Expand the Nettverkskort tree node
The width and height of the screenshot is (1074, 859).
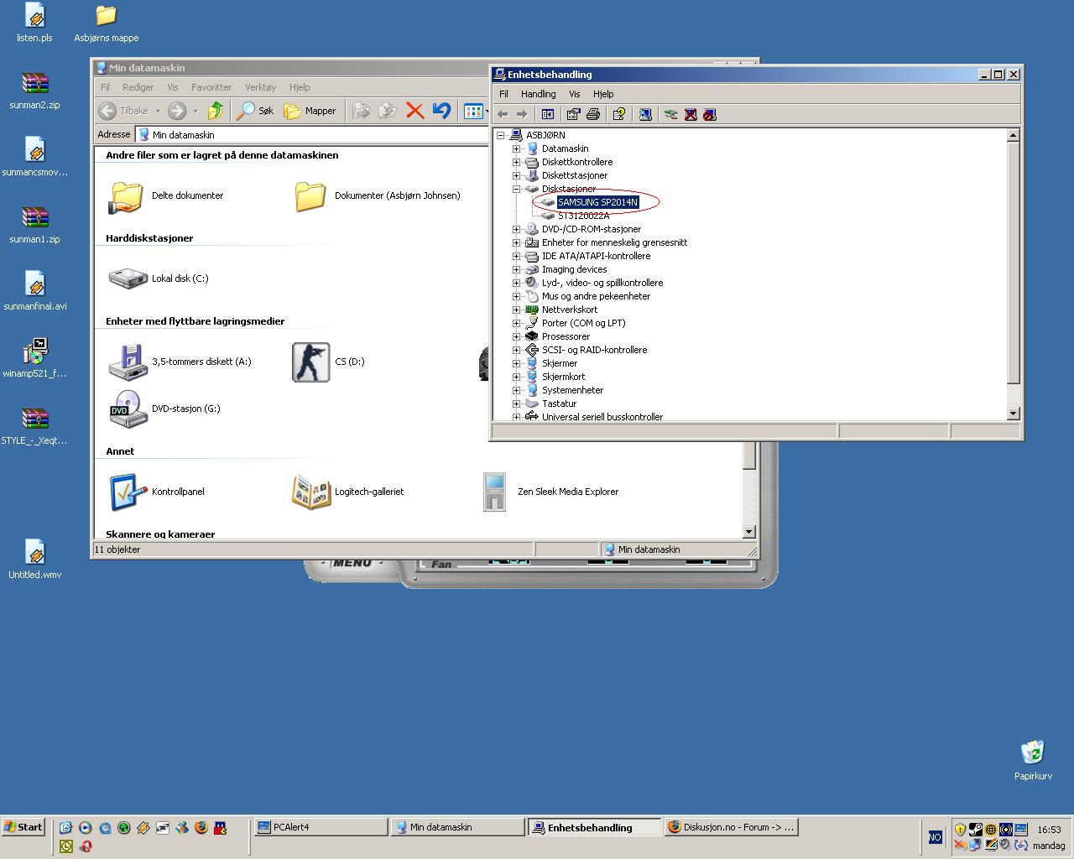tap(517, 310)
